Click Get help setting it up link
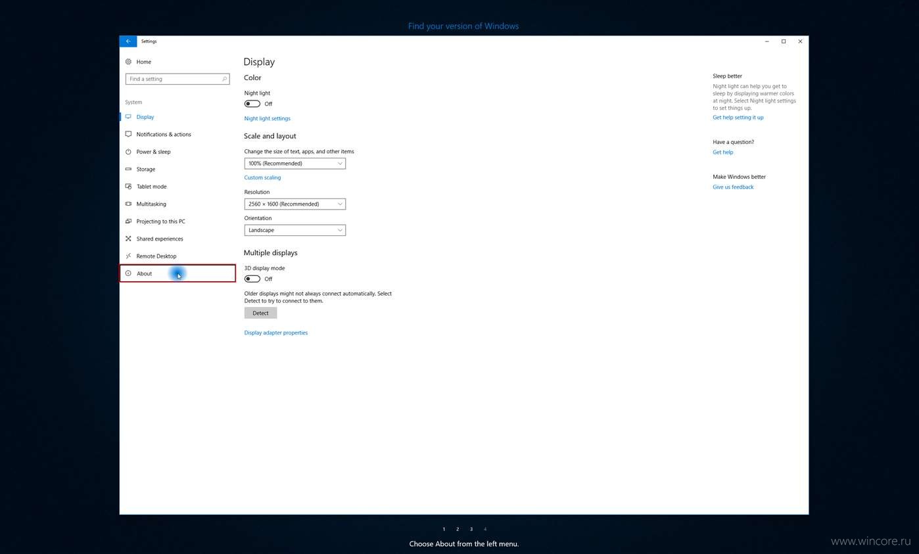 point(738,118)
